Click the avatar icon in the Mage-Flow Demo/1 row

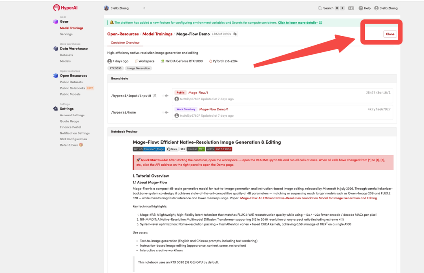(177, 115)
